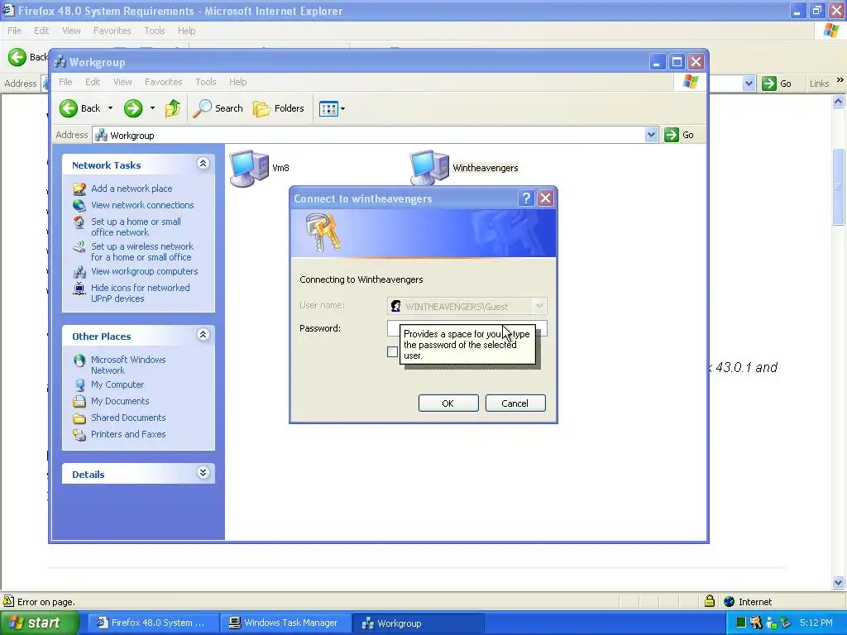This screenshot has height=635, width=847.
Task: Select the Wintheavengers computer icon
Action: pos(429,168)
